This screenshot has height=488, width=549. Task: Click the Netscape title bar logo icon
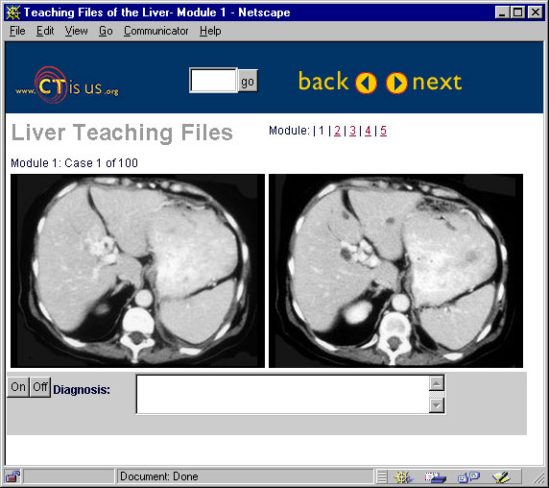coord(12,12)
